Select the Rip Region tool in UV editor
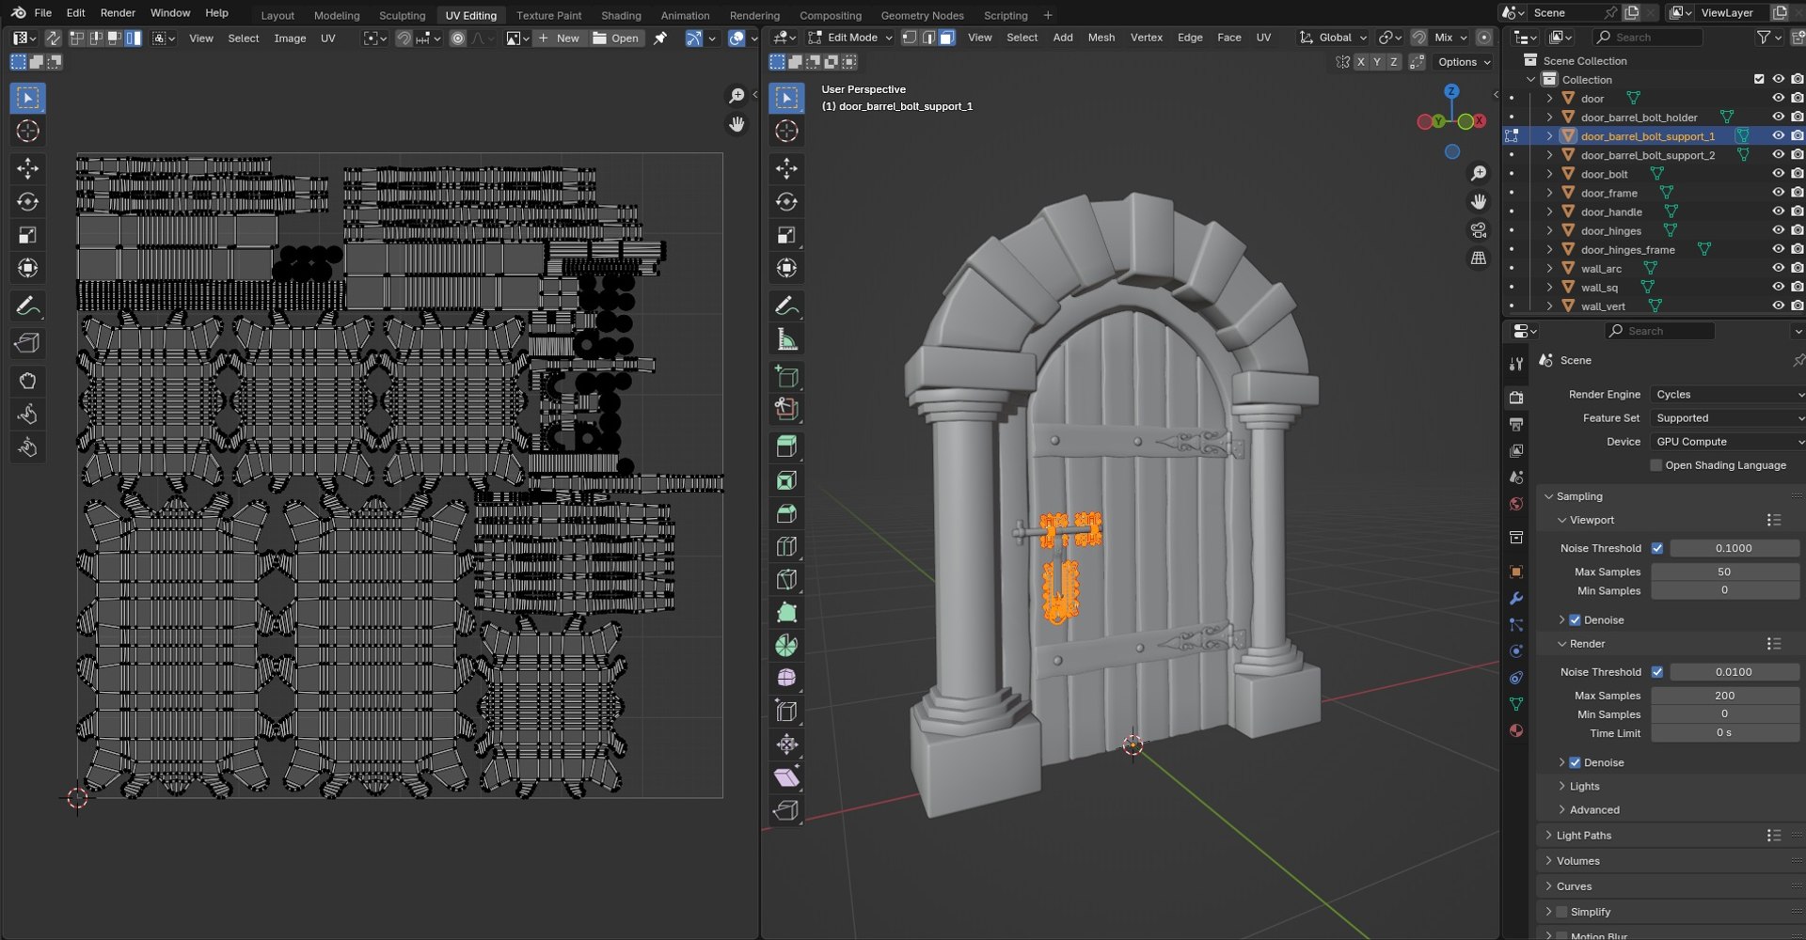This screenshot has height=940, width=1806. point(27,343)
